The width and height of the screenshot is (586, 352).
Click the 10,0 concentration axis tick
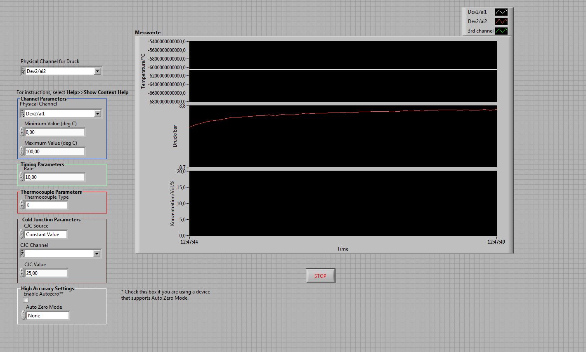[182, 204]
